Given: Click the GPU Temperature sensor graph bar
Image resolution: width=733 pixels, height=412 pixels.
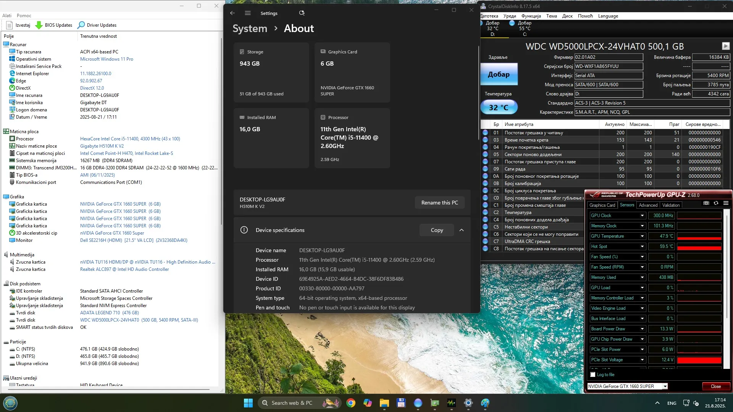Looking at the screenshot, I should (699, 236).
